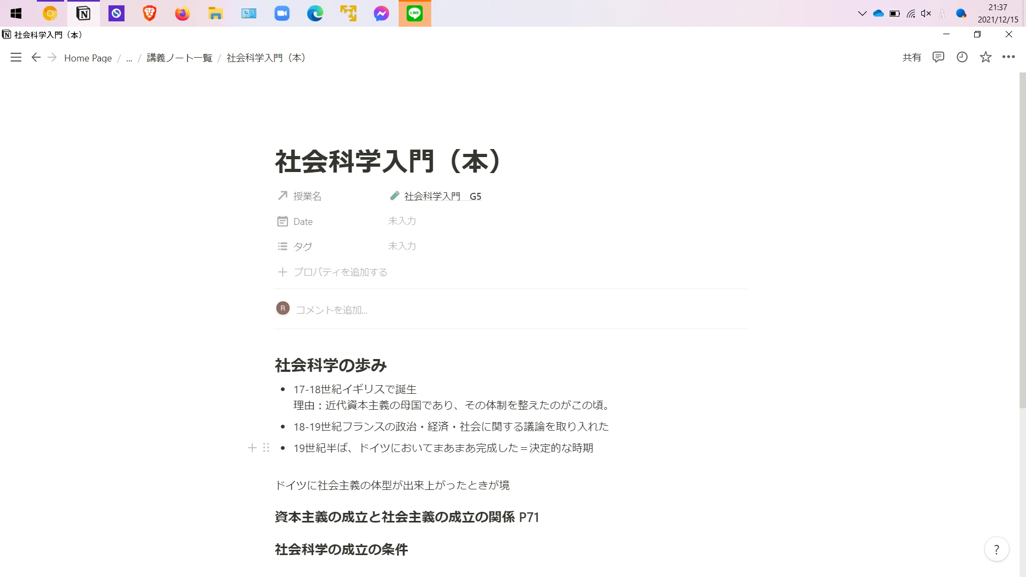Click the help question mark button
Viewport: 1026px width, 577px height.
997,549
